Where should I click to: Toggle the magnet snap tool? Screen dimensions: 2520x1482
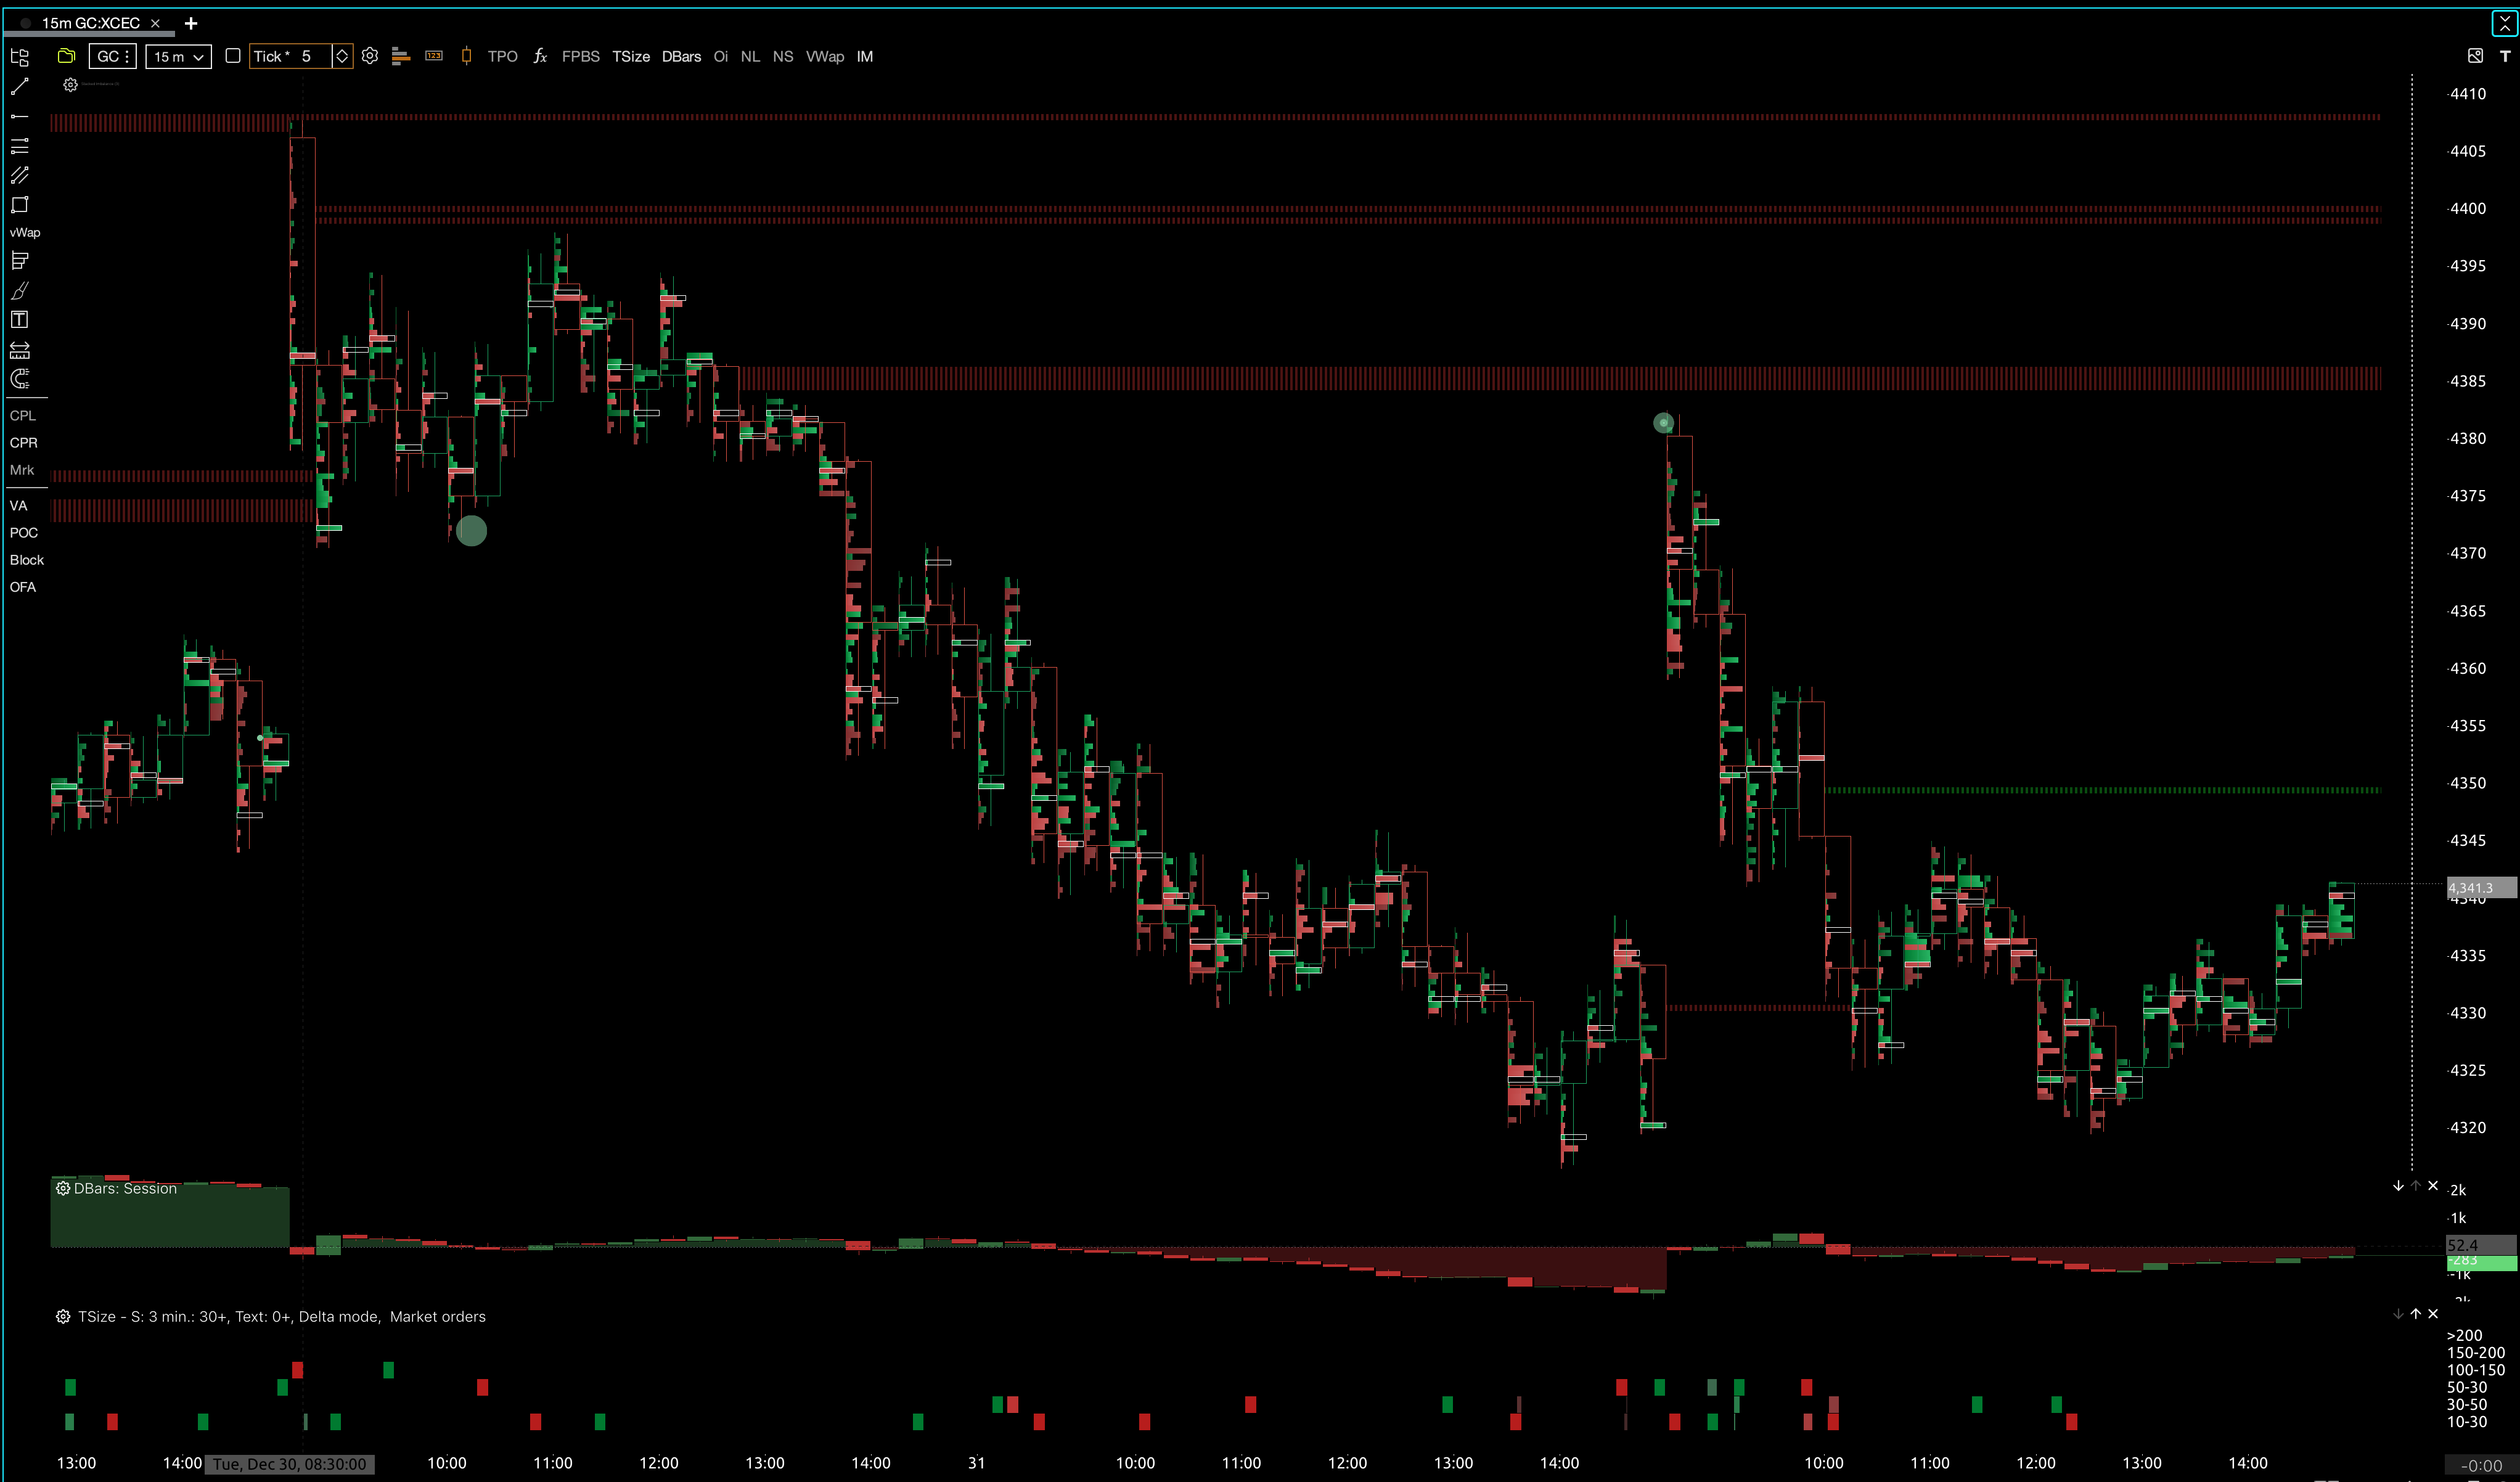(19, 379)
